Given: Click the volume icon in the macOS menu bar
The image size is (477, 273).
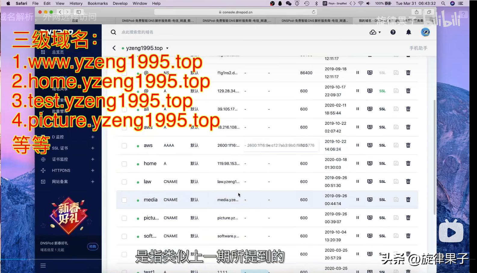Looking at the screenshot, I should [368, 3].
